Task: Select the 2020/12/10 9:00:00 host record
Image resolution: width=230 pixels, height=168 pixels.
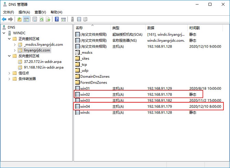Action: pyautogui.click(x=148, y=47)
